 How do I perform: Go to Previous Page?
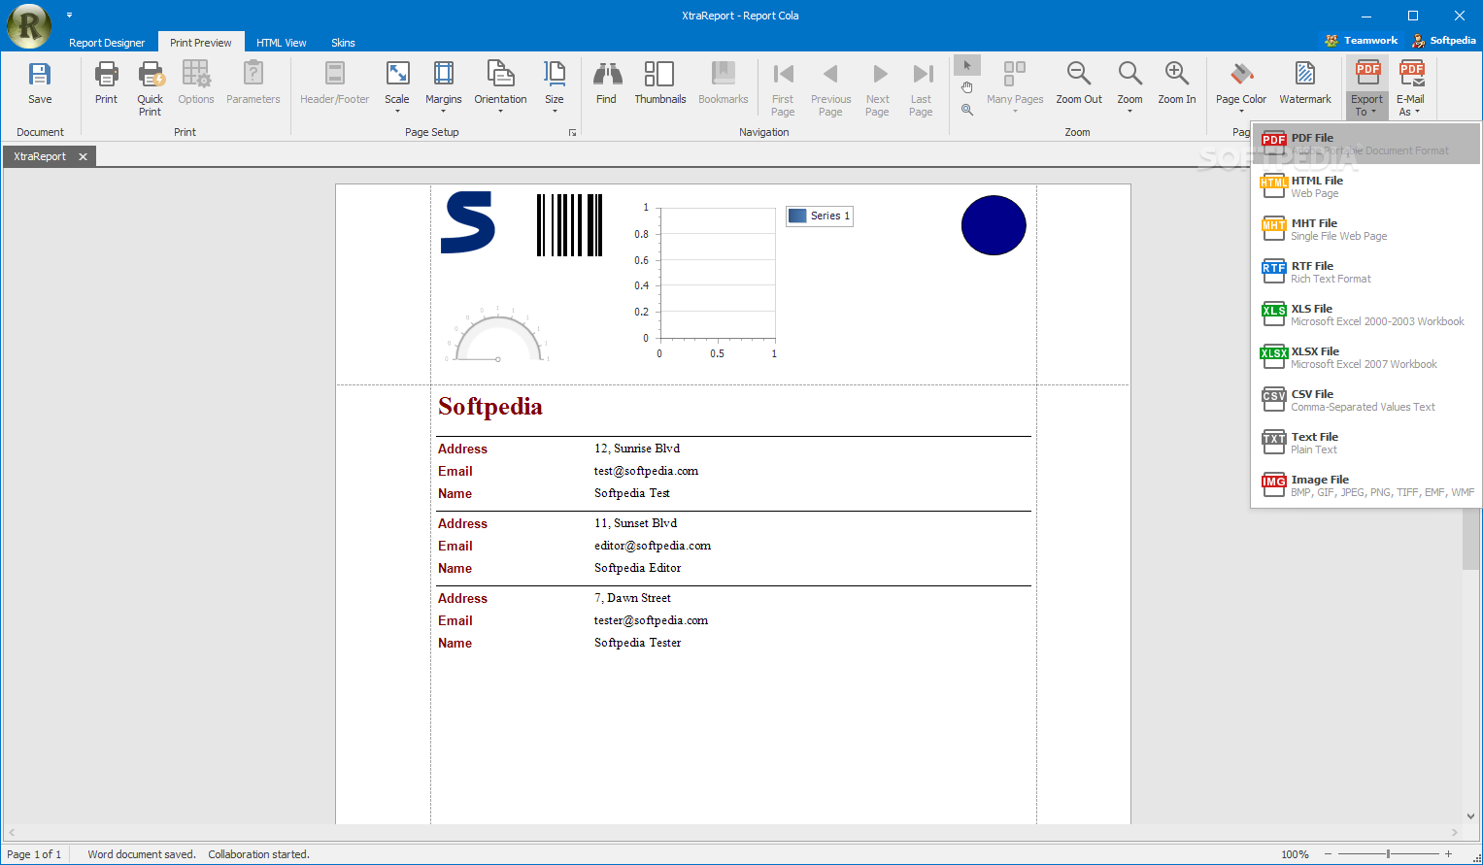point(831,89)
